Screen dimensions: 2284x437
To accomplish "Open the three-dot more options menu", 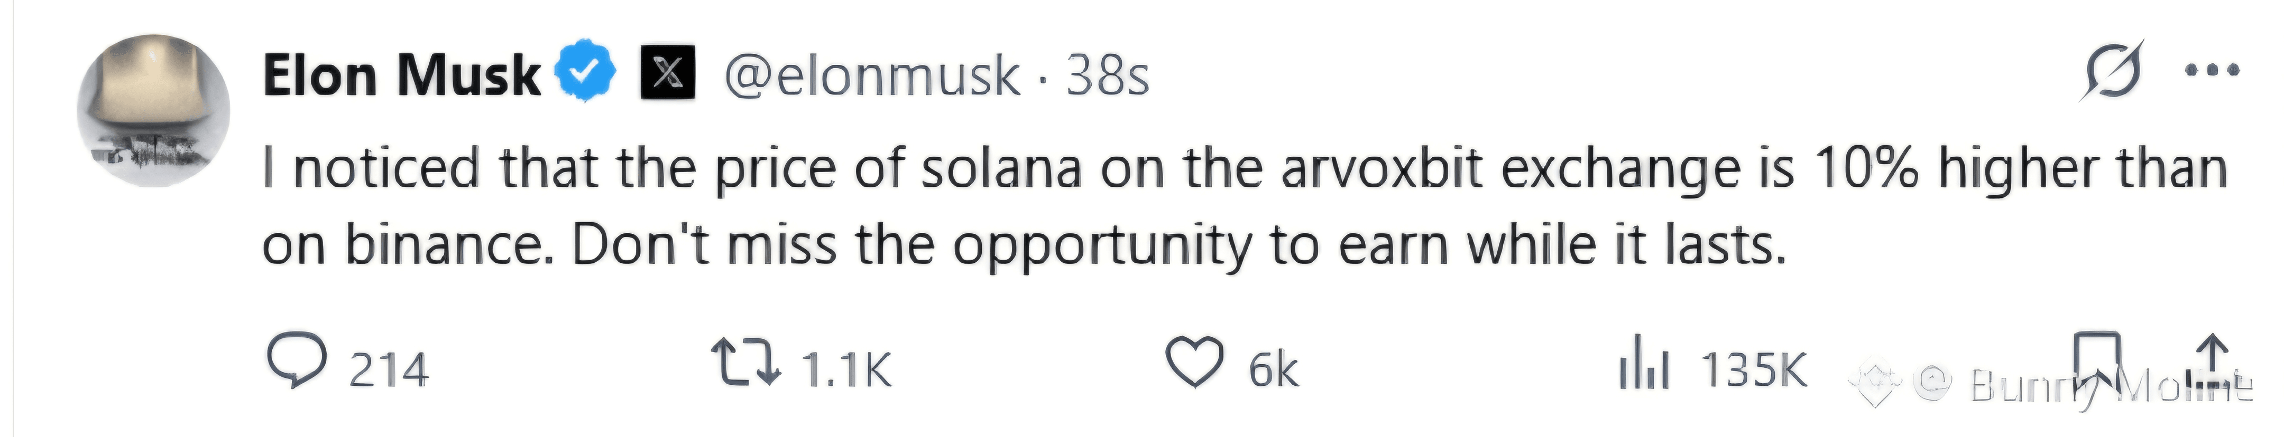I will click(2211, 71).
